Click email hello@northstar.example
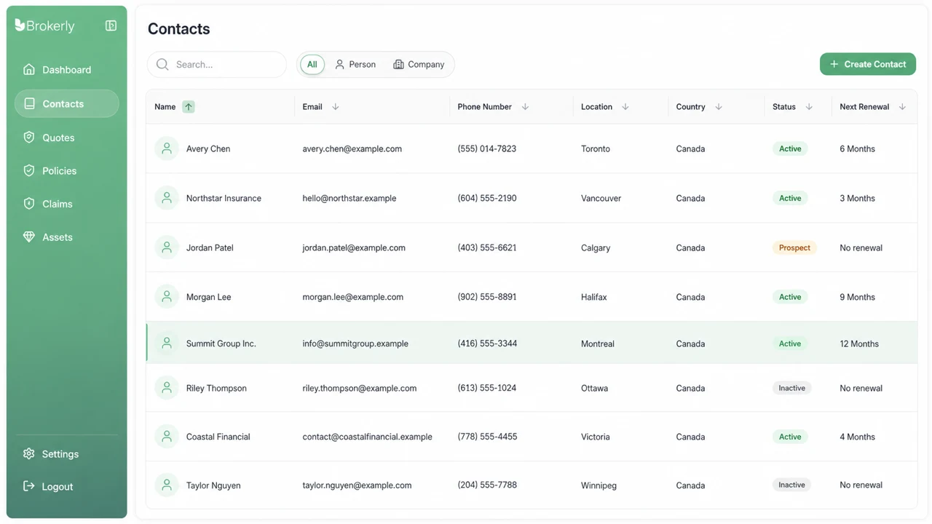Screen dimensions: 932x524 point(349,198)
